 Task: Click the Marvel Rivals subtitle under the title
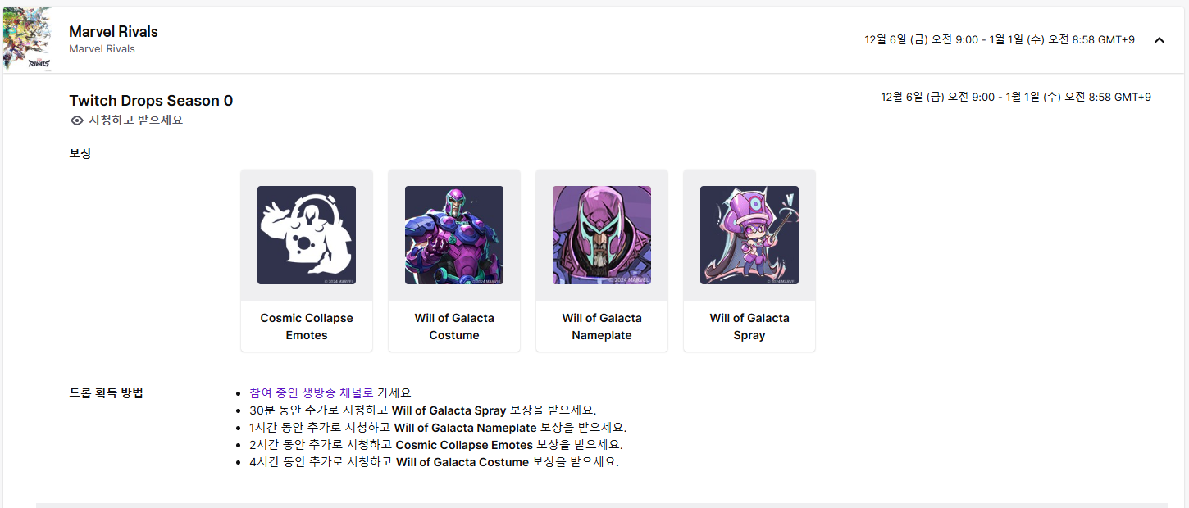(102, 49)
